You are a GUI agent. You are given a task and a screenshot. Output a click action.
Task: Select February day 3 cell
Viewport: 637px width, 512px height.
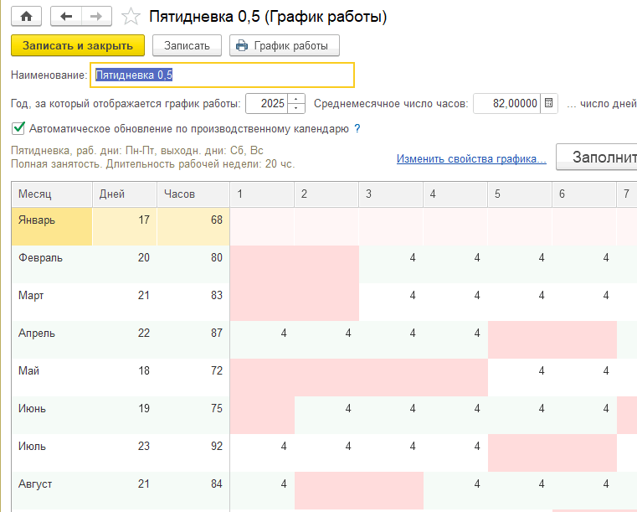(391, 264)
